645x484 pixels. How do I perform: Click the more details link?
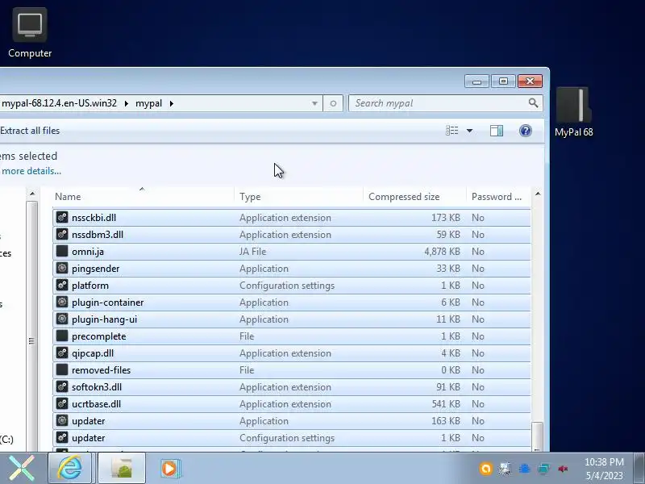pos(31,171)
